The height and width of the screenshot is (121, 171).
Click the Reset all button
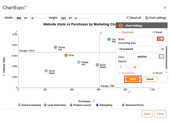pos(134,18)
